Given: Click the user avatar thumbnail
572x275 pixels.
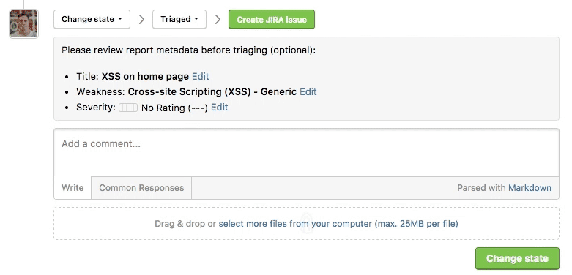Looking at the screenshot, I should click(24, 24).
